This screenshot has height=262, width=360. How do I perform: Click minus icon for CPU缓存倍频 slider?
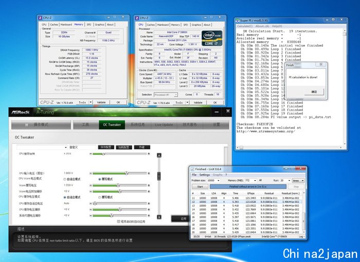(91, 154)
